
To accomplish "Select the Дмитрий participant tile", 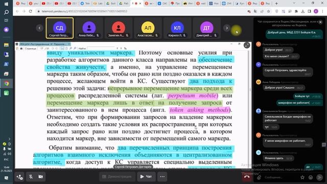I will tap(206, 28).
